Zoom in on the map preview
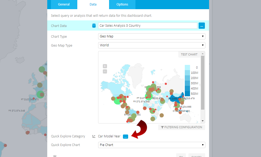Image resolution: width=261 pixels, height=157 pixels. (105, 66)
